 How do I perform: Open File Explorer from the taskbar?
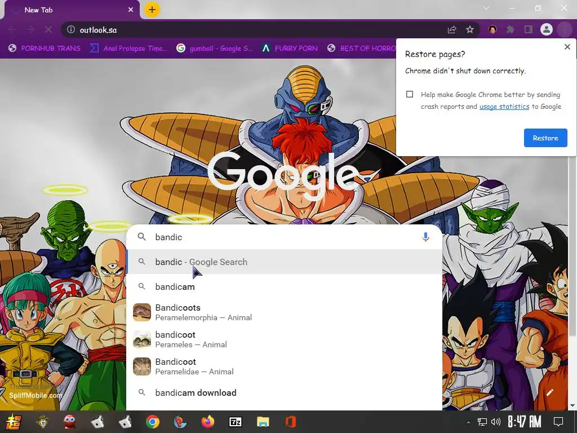(263, 422)
